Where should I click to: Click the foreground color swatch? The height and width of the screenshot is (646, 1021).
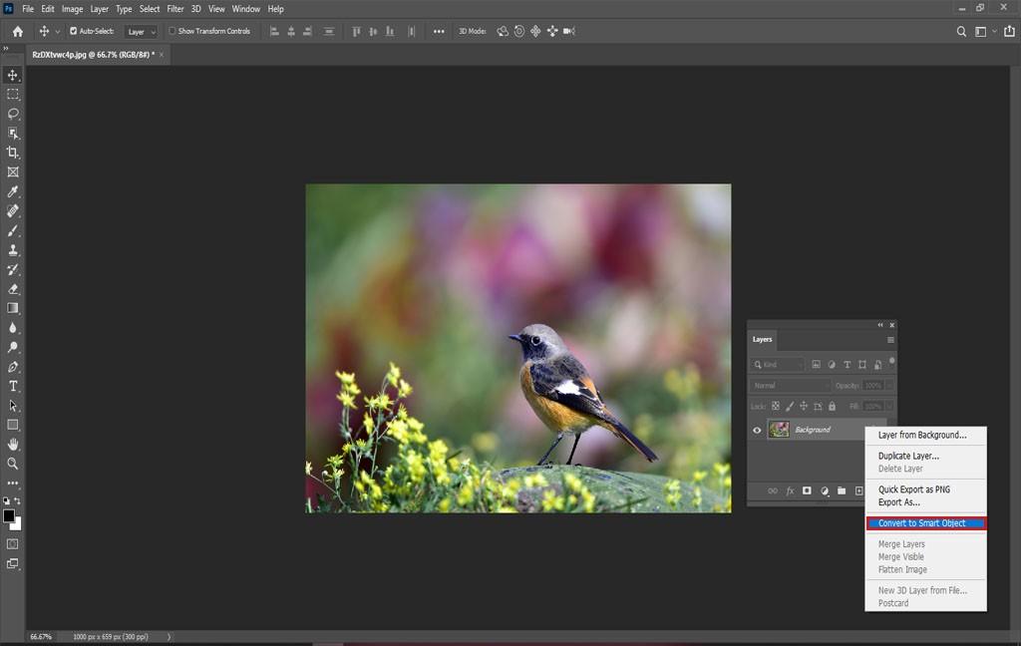tap(8, 515)
